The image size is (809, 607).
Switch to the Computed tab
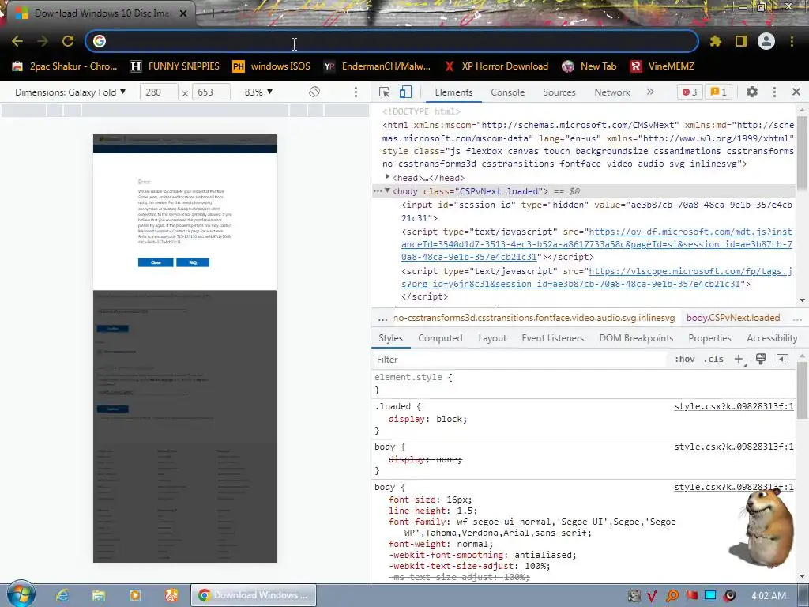tap(440, 338)
